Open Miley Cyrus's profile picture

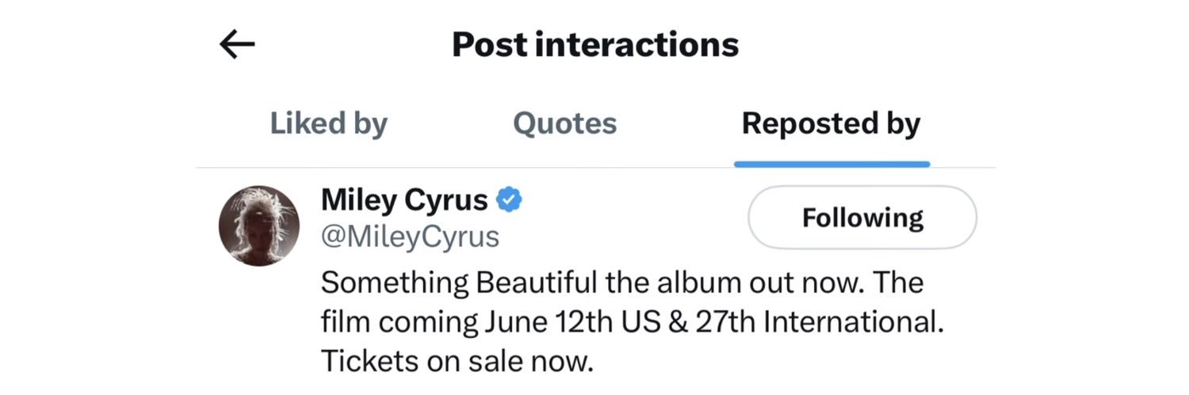coord(258,226)
